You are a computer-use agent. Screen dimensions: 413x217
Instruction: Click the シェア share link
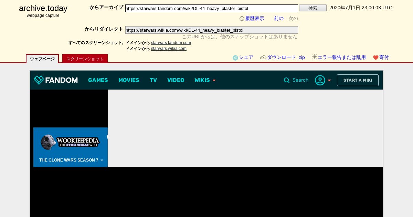(x=246, y=58)
